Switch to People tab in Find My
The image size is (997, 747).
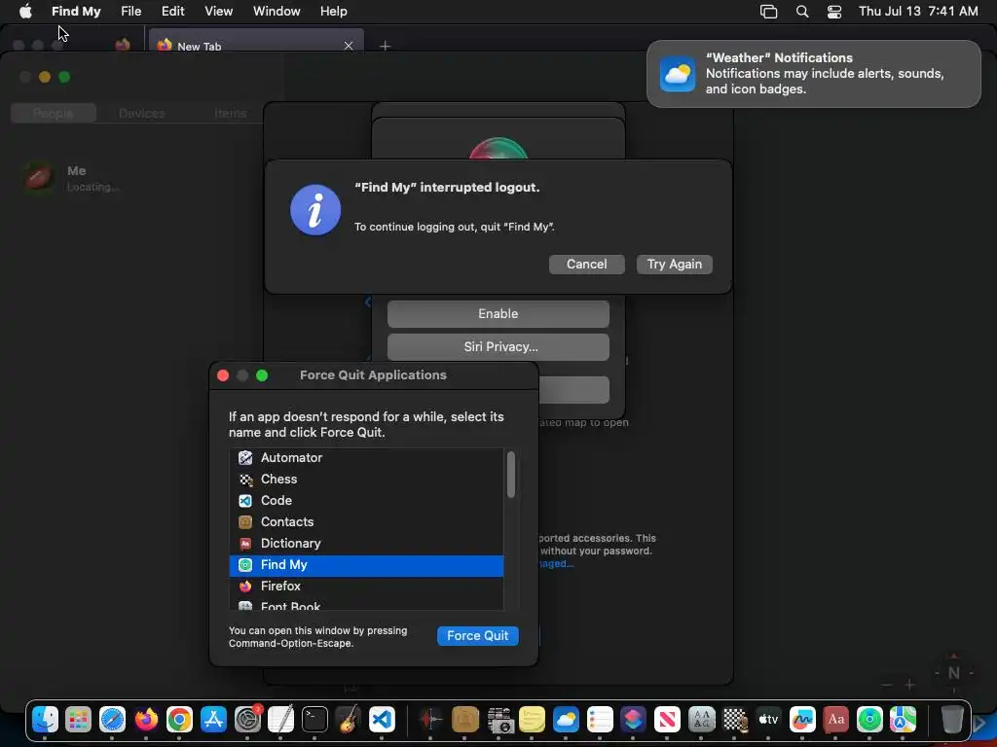pos(54,113)
